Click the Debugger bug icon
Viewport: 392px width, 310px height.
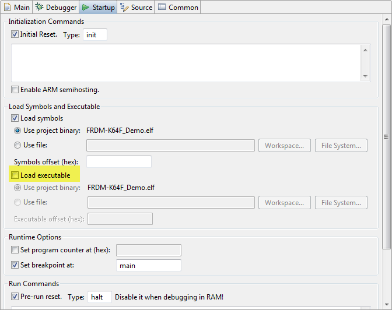point(39,7)
